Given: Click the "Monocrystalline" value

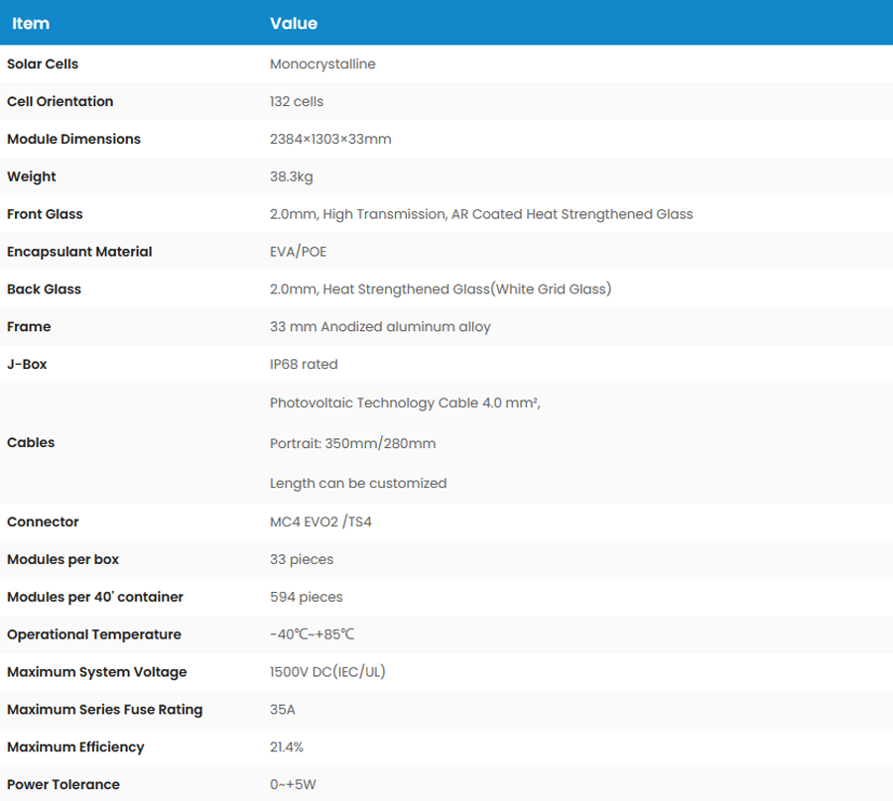Looking at the screenshot, I should (x=322, y=64).
